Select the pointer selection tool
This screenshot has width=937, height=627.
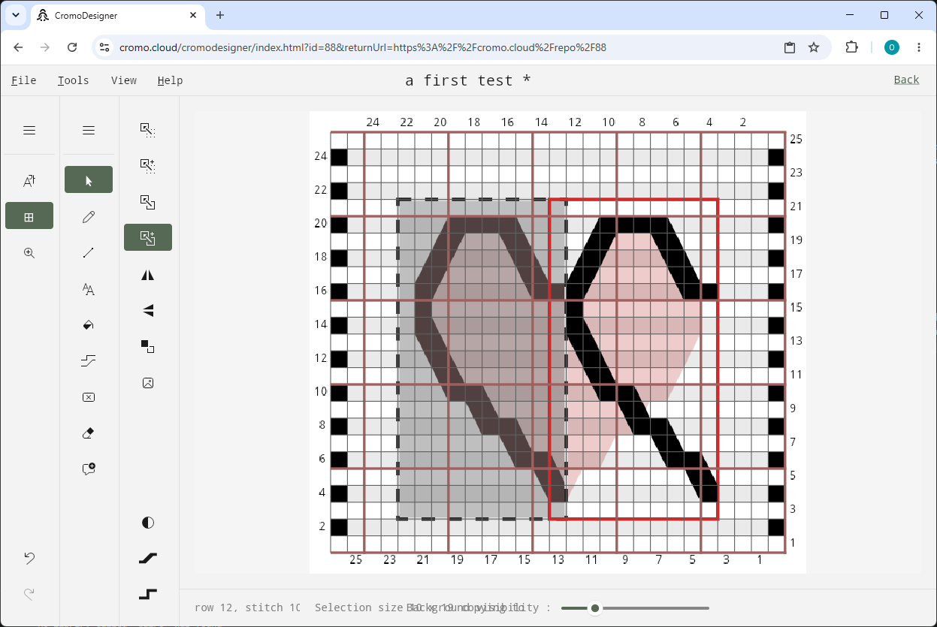[x=89, y=180]
